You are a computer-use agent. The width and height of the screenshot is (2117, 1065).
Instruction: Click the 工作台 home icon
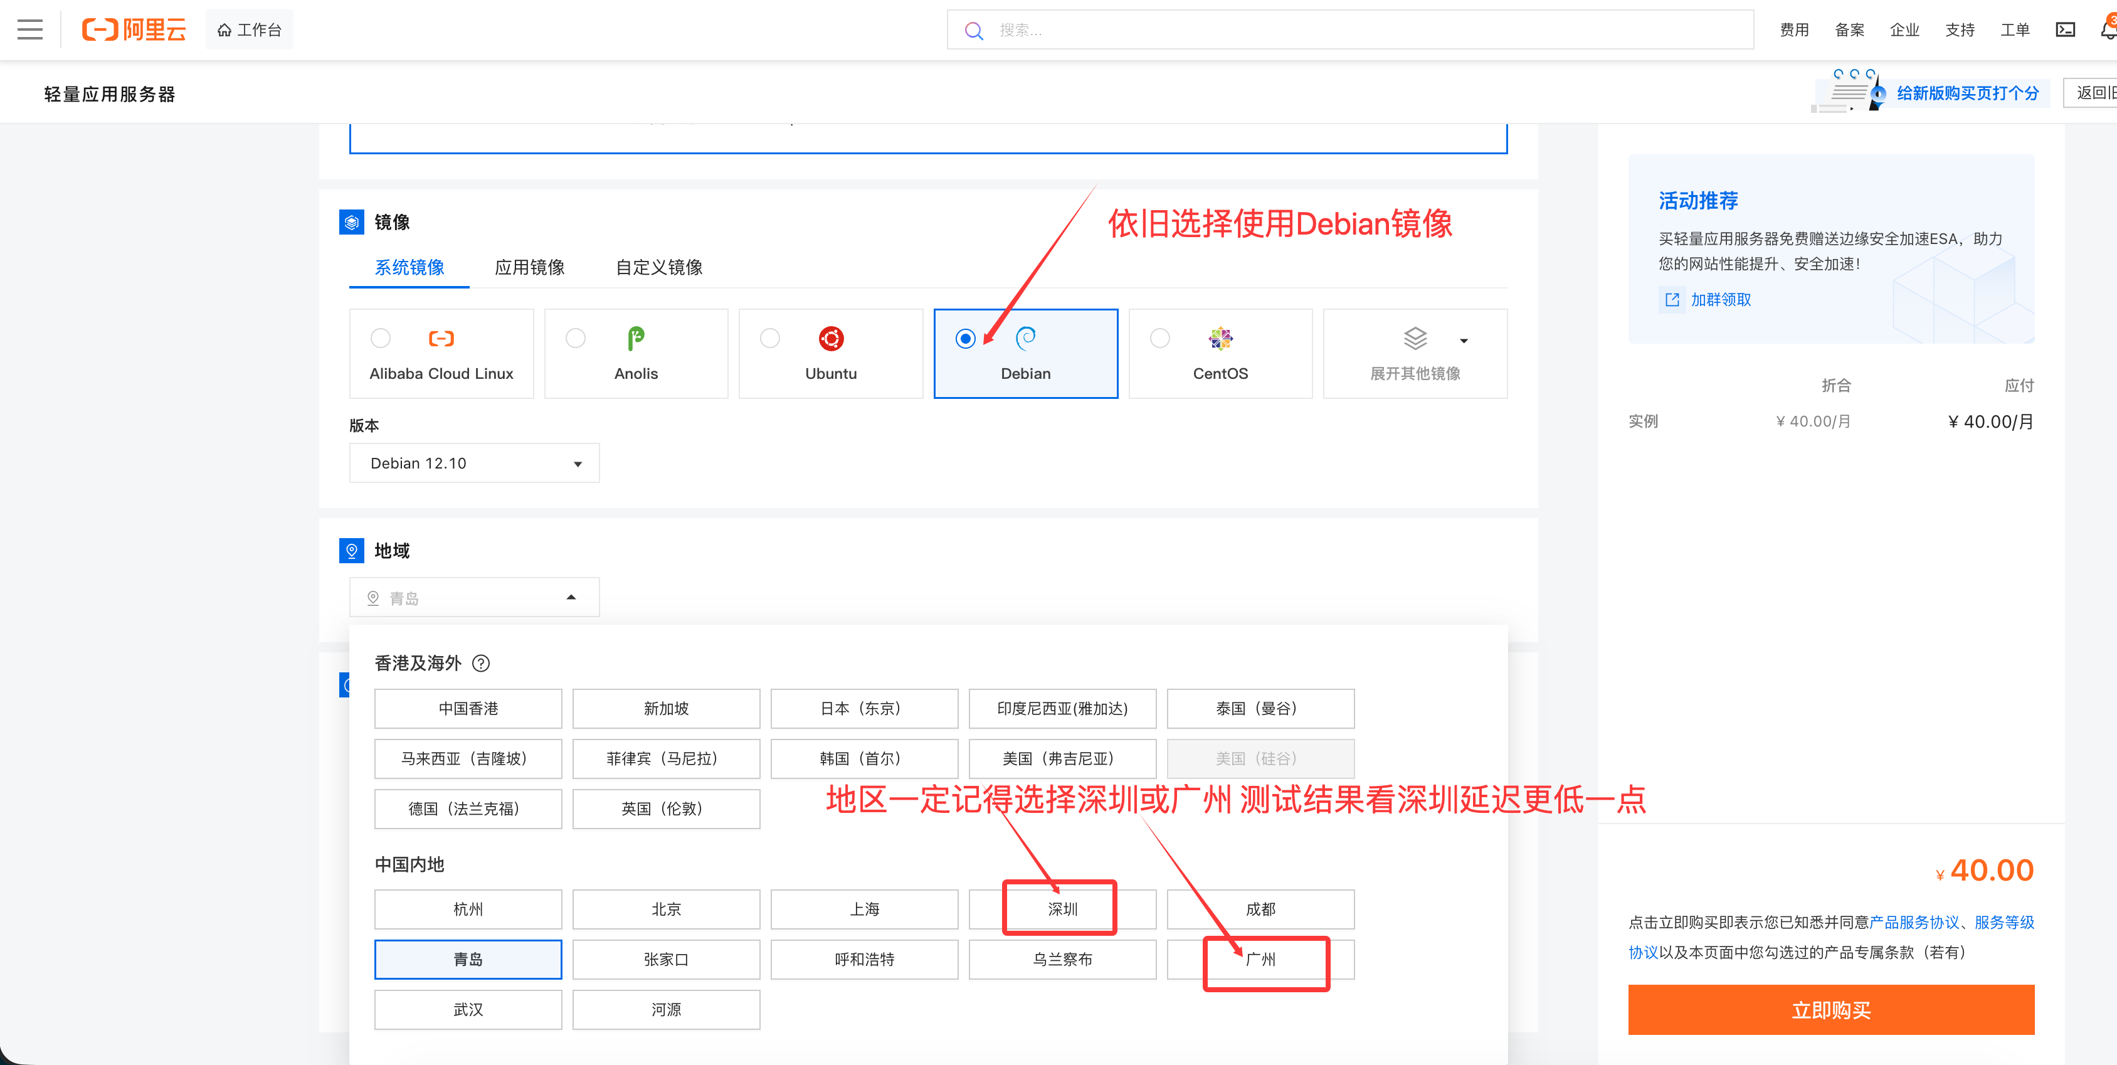point(225,29)
